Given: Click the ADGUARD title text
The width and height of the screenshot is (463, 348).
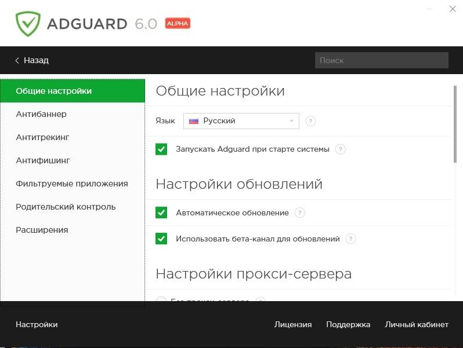Looking at the screenshot, I should [87, 24].
